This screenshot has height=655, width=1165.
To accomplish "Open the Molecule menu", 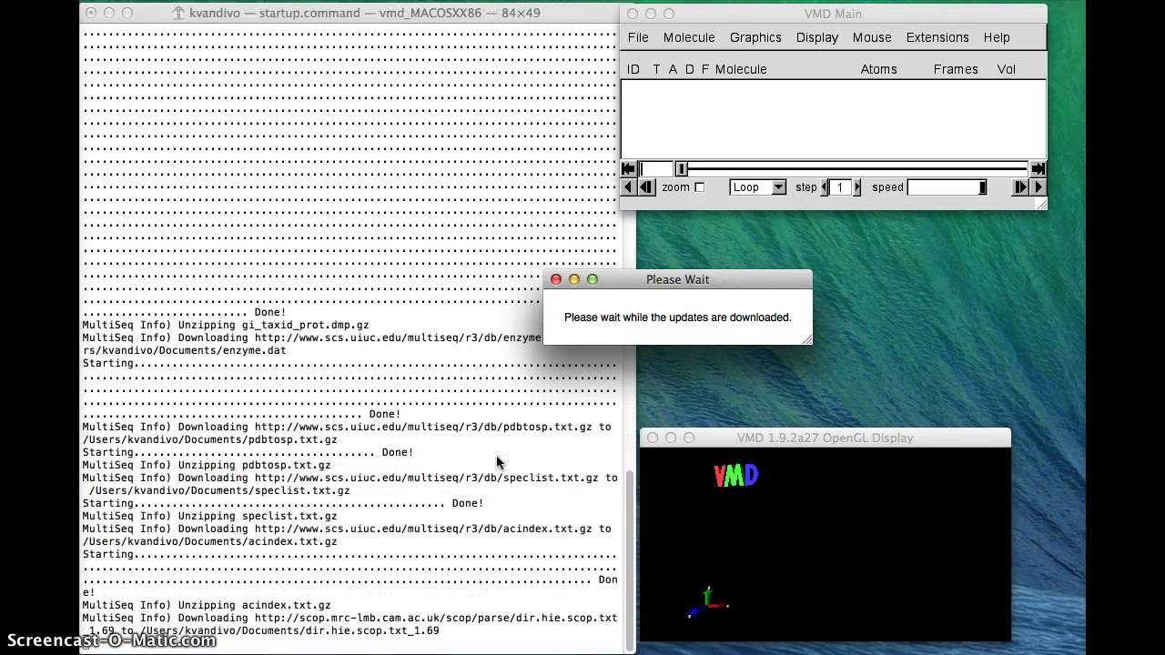I will pyautogui.click(x=689, y=37).
